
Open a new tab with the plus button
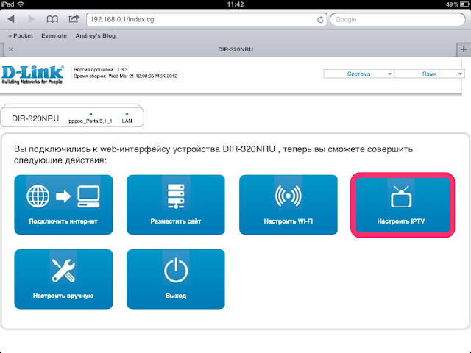pyautogui.click(x=464, y=49)
